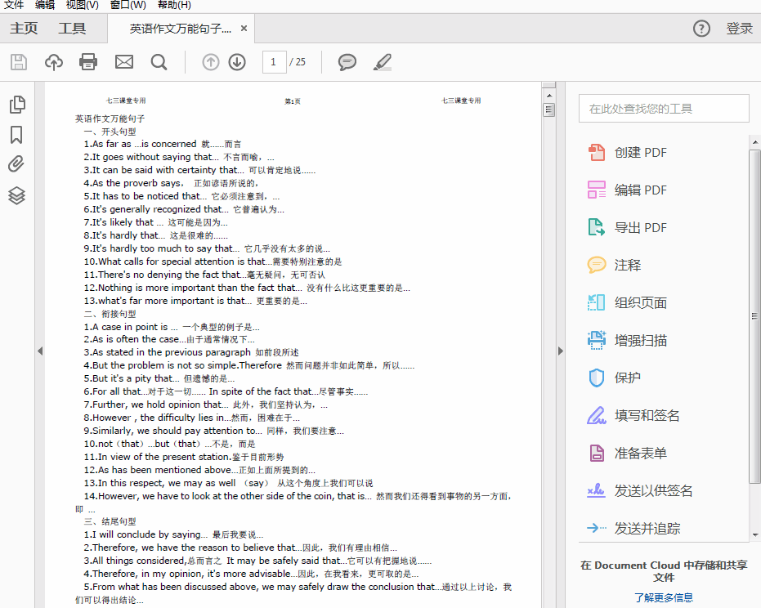Screen dimensions: 761x608
Task: Collapse the right tools pane arrow
Action: click(560, 351)
